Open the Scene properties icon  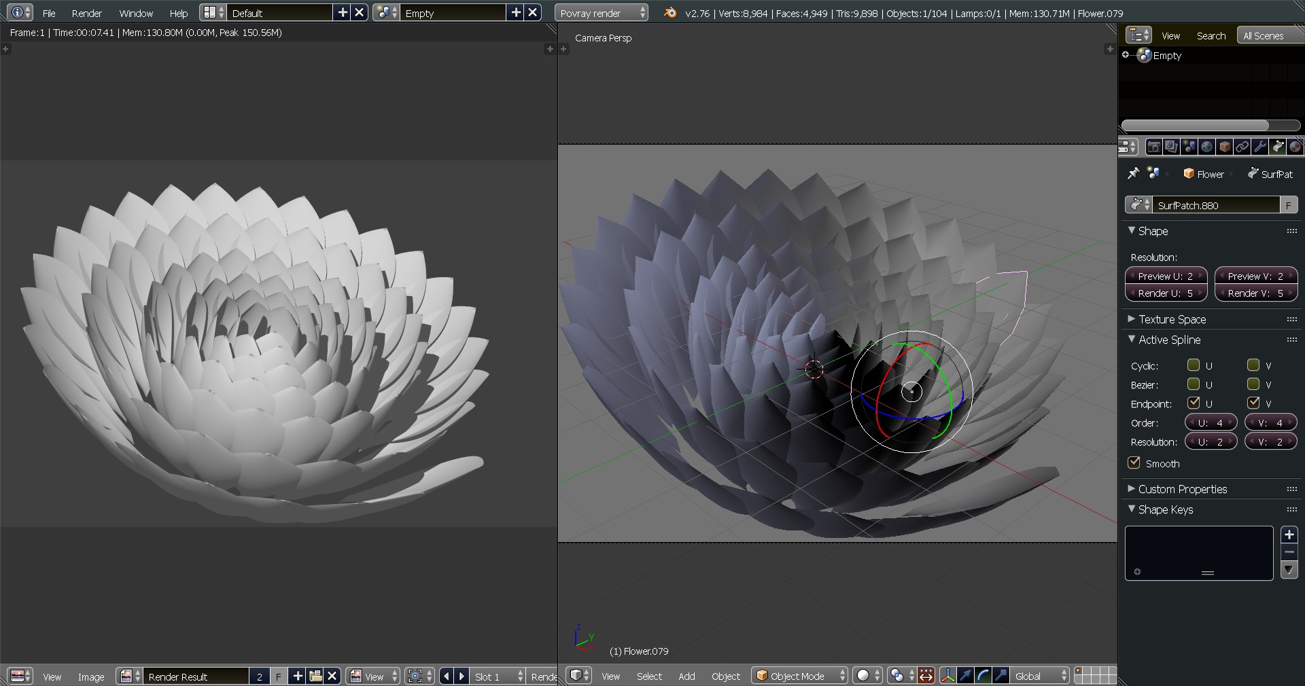(1189, 147)
